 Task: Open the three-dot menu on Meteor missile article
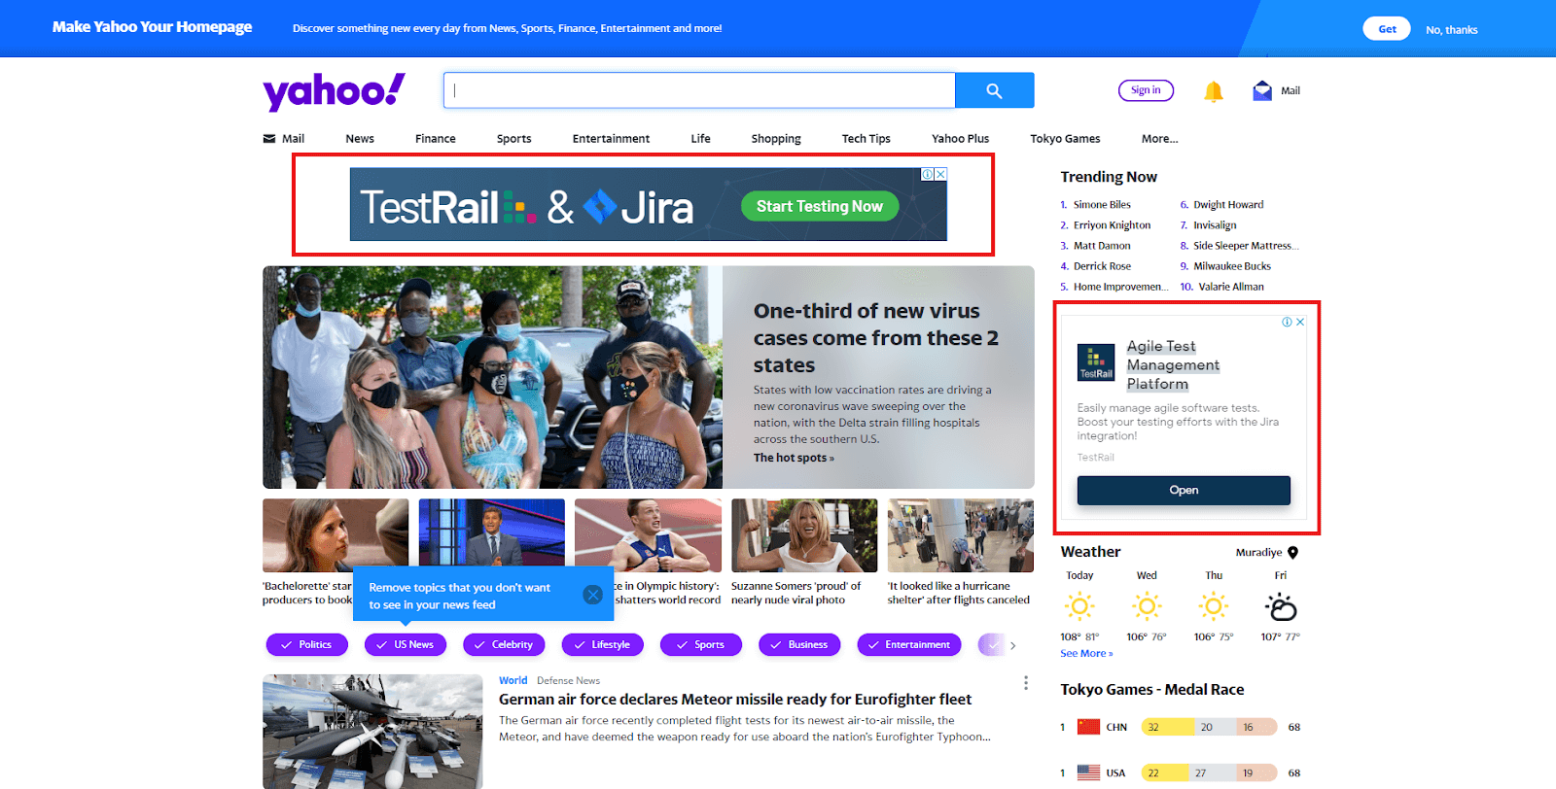[x=1025, y=683]
